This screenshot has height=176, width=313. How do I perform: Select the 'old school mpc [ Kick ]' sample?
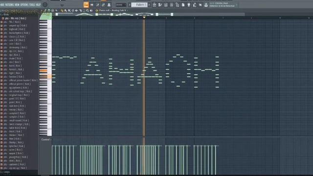point(18,91)
